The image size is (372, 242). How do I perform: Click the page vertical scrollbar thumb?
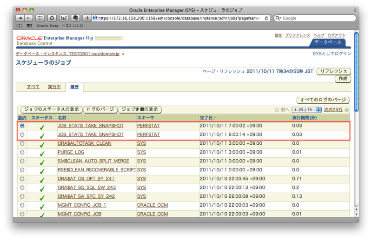(356, 72)
